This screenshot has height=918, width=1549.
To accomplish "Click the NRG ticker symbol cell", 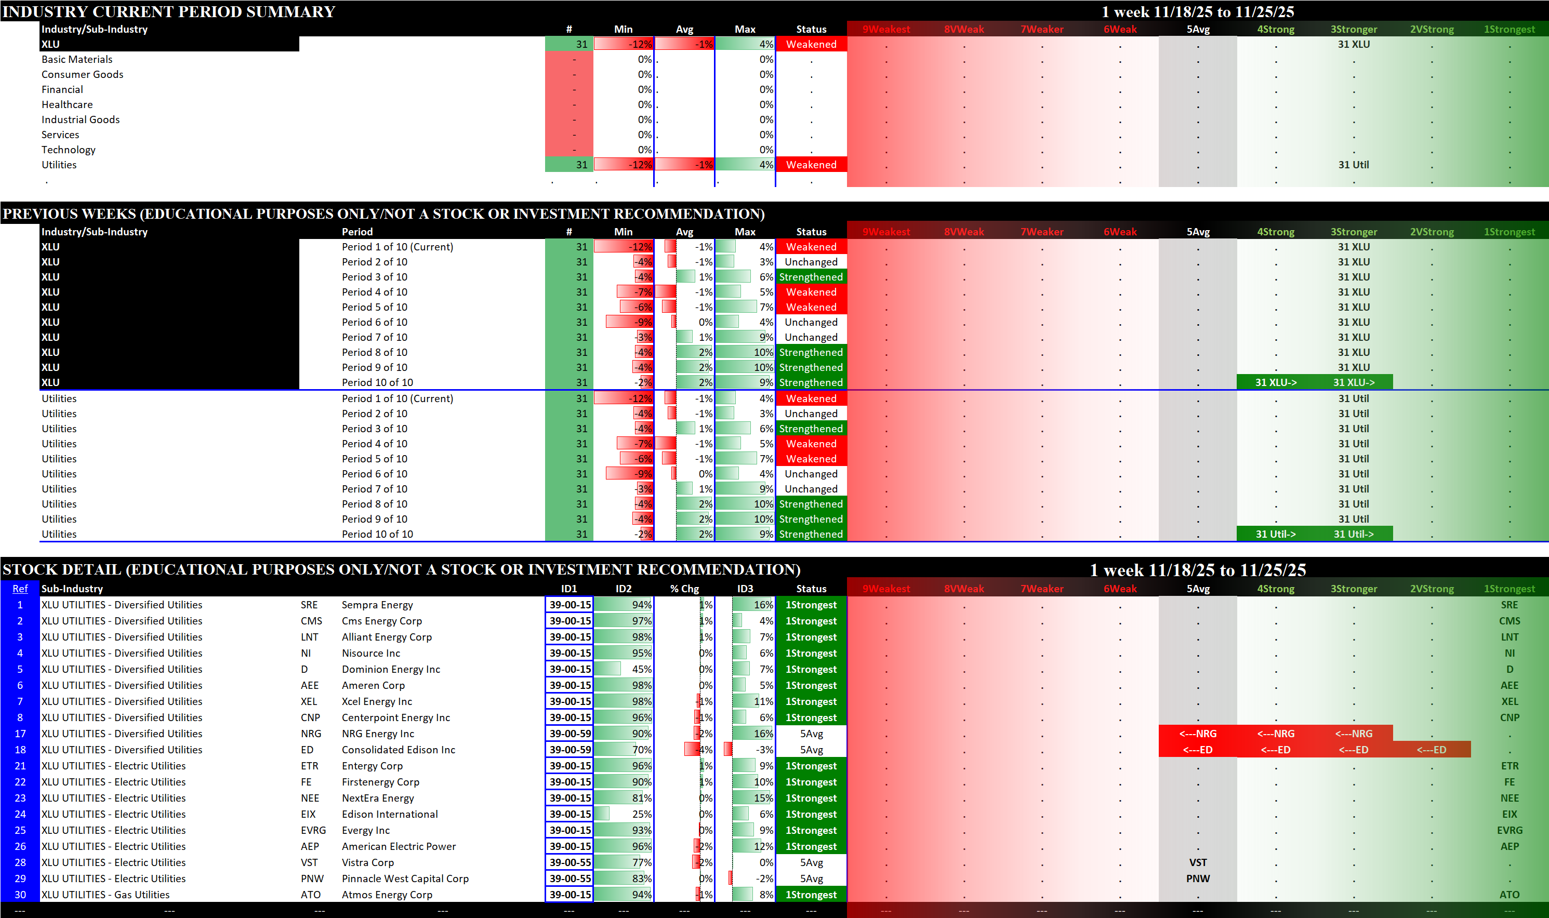I will coord(311,734).
